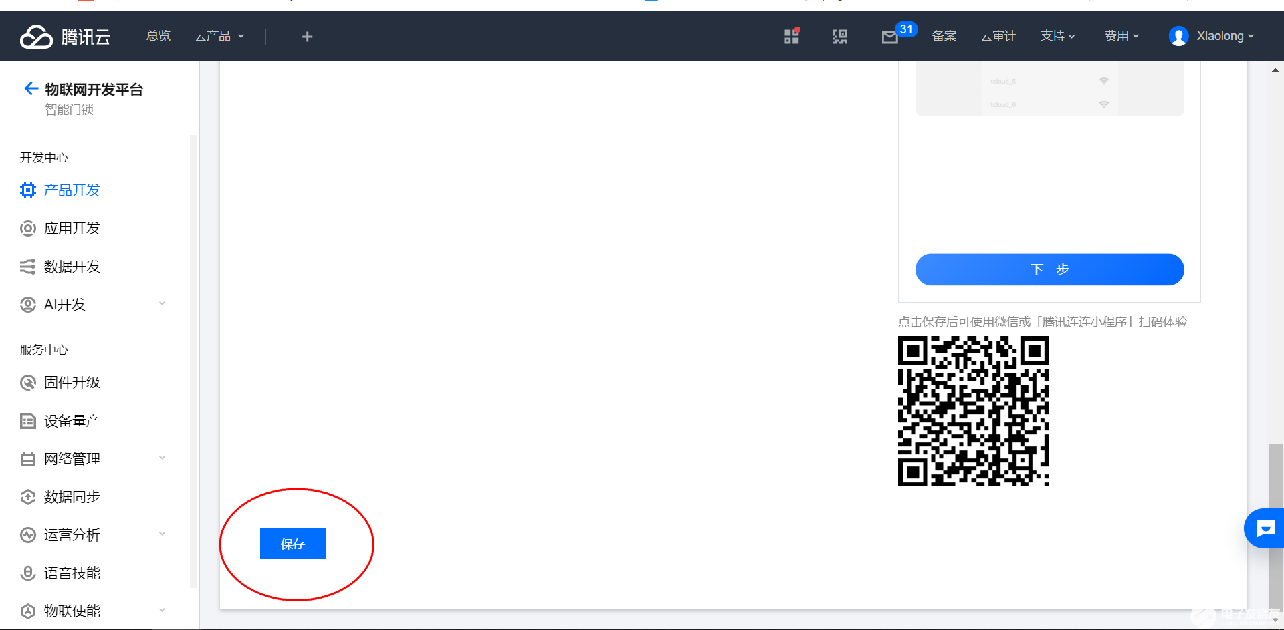Open 语音技能 in the sidebar

click(72, 573)
